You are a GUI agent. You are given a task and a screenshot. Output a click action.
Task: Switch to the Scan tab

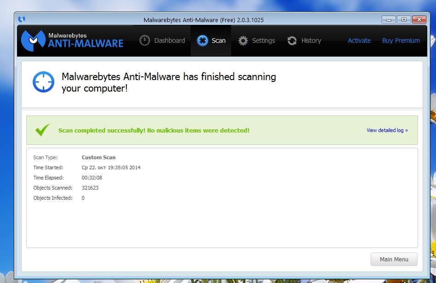tap(211, 40)
